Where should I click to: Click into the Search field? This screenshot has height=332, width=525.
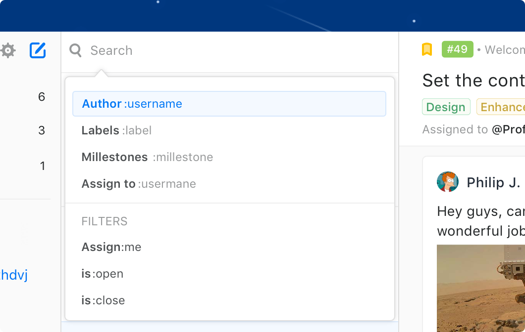coord(230,51)
